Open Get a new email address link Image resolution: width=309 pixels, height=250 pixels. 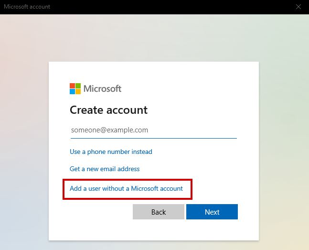coord(105,169)
